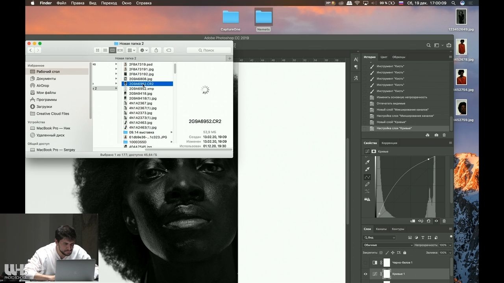Open the Photoshop workspace switcher dropdown
Image resolution: width=504 pixels, height=283 pixels.
coord(438,46)
